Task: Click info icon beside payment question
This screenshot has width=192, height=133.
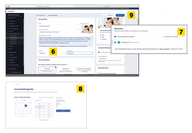Action: point(68,65)
